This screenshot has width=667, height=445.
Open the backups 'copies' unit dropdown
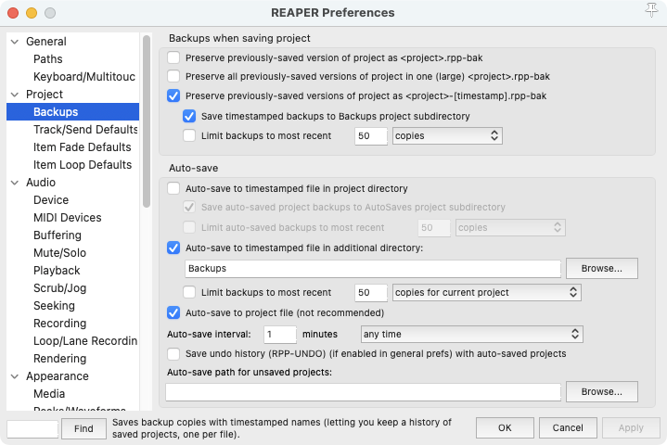click(x=446, y=136)
